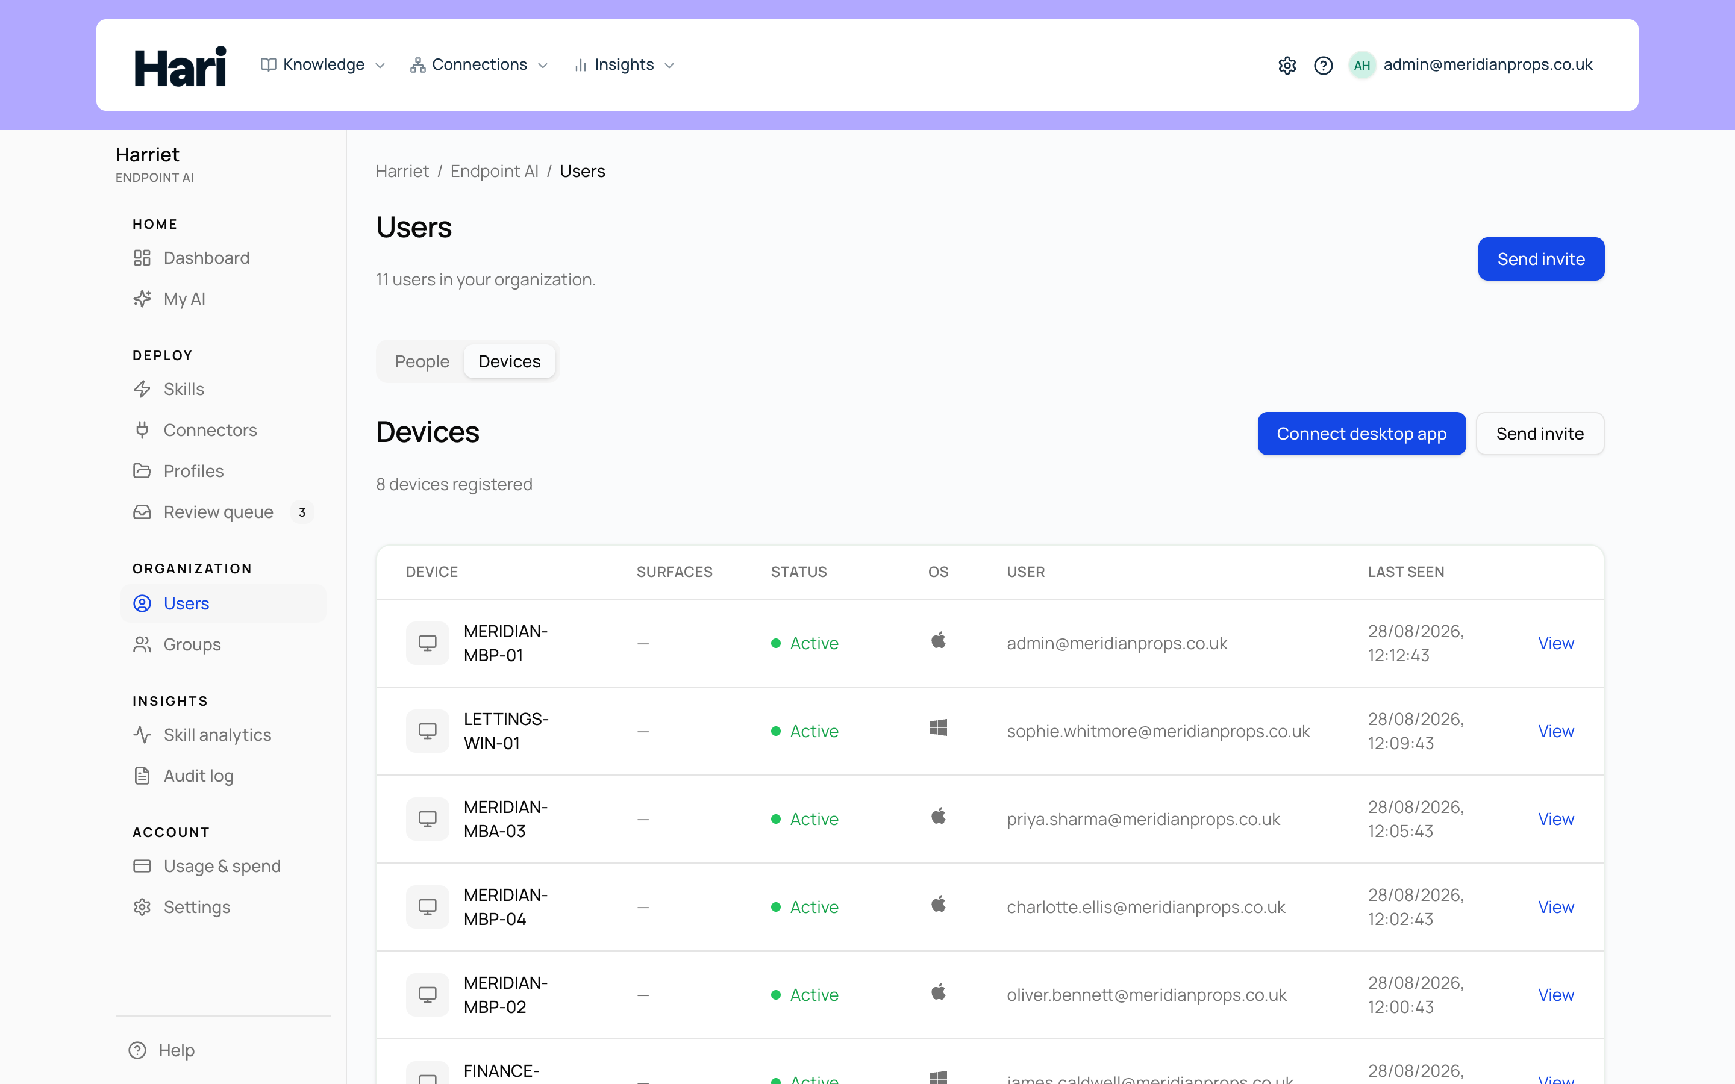
Task: Click the LETTINGS-WIN-01 device monitor icon
Action: point(427,731)
